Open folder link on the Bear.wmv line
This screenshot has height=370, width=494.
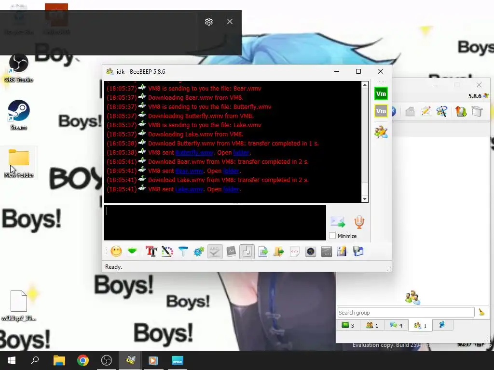[x=231, y=171]
